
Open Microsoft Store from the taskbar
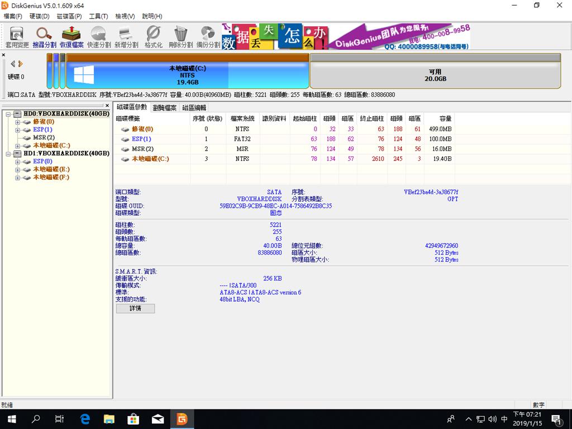(133, 419)
